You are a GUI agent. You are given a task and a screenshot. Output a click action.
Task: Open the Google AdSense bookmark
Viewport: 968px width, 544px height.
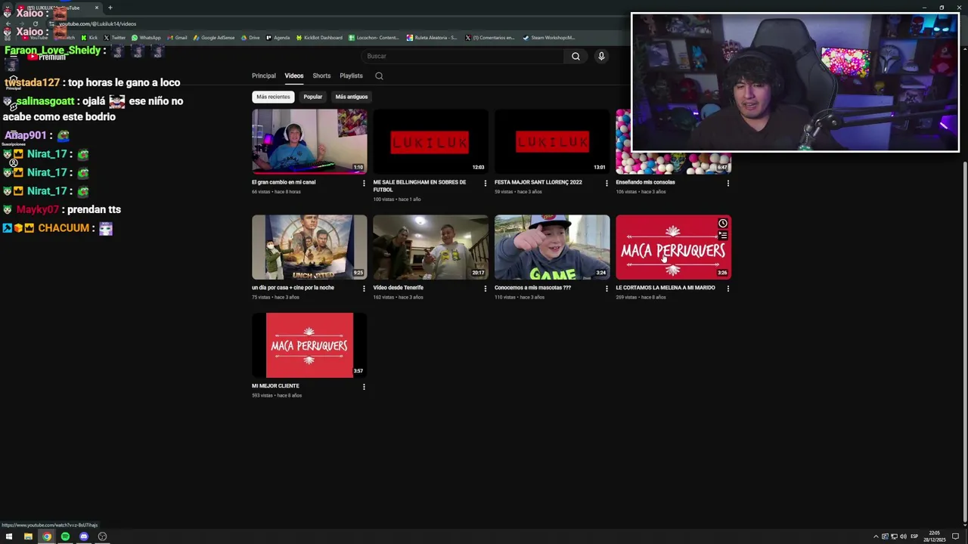coord(214,38)
